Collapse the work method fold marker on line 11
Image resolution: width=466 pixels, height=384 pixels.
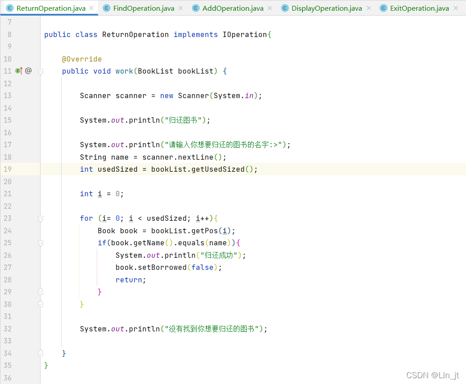click(x=41, y=71)
